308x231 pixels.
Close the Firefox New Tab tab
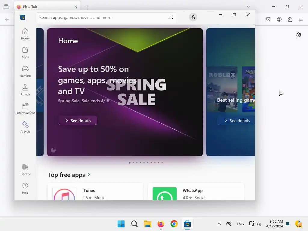[76, 7]
